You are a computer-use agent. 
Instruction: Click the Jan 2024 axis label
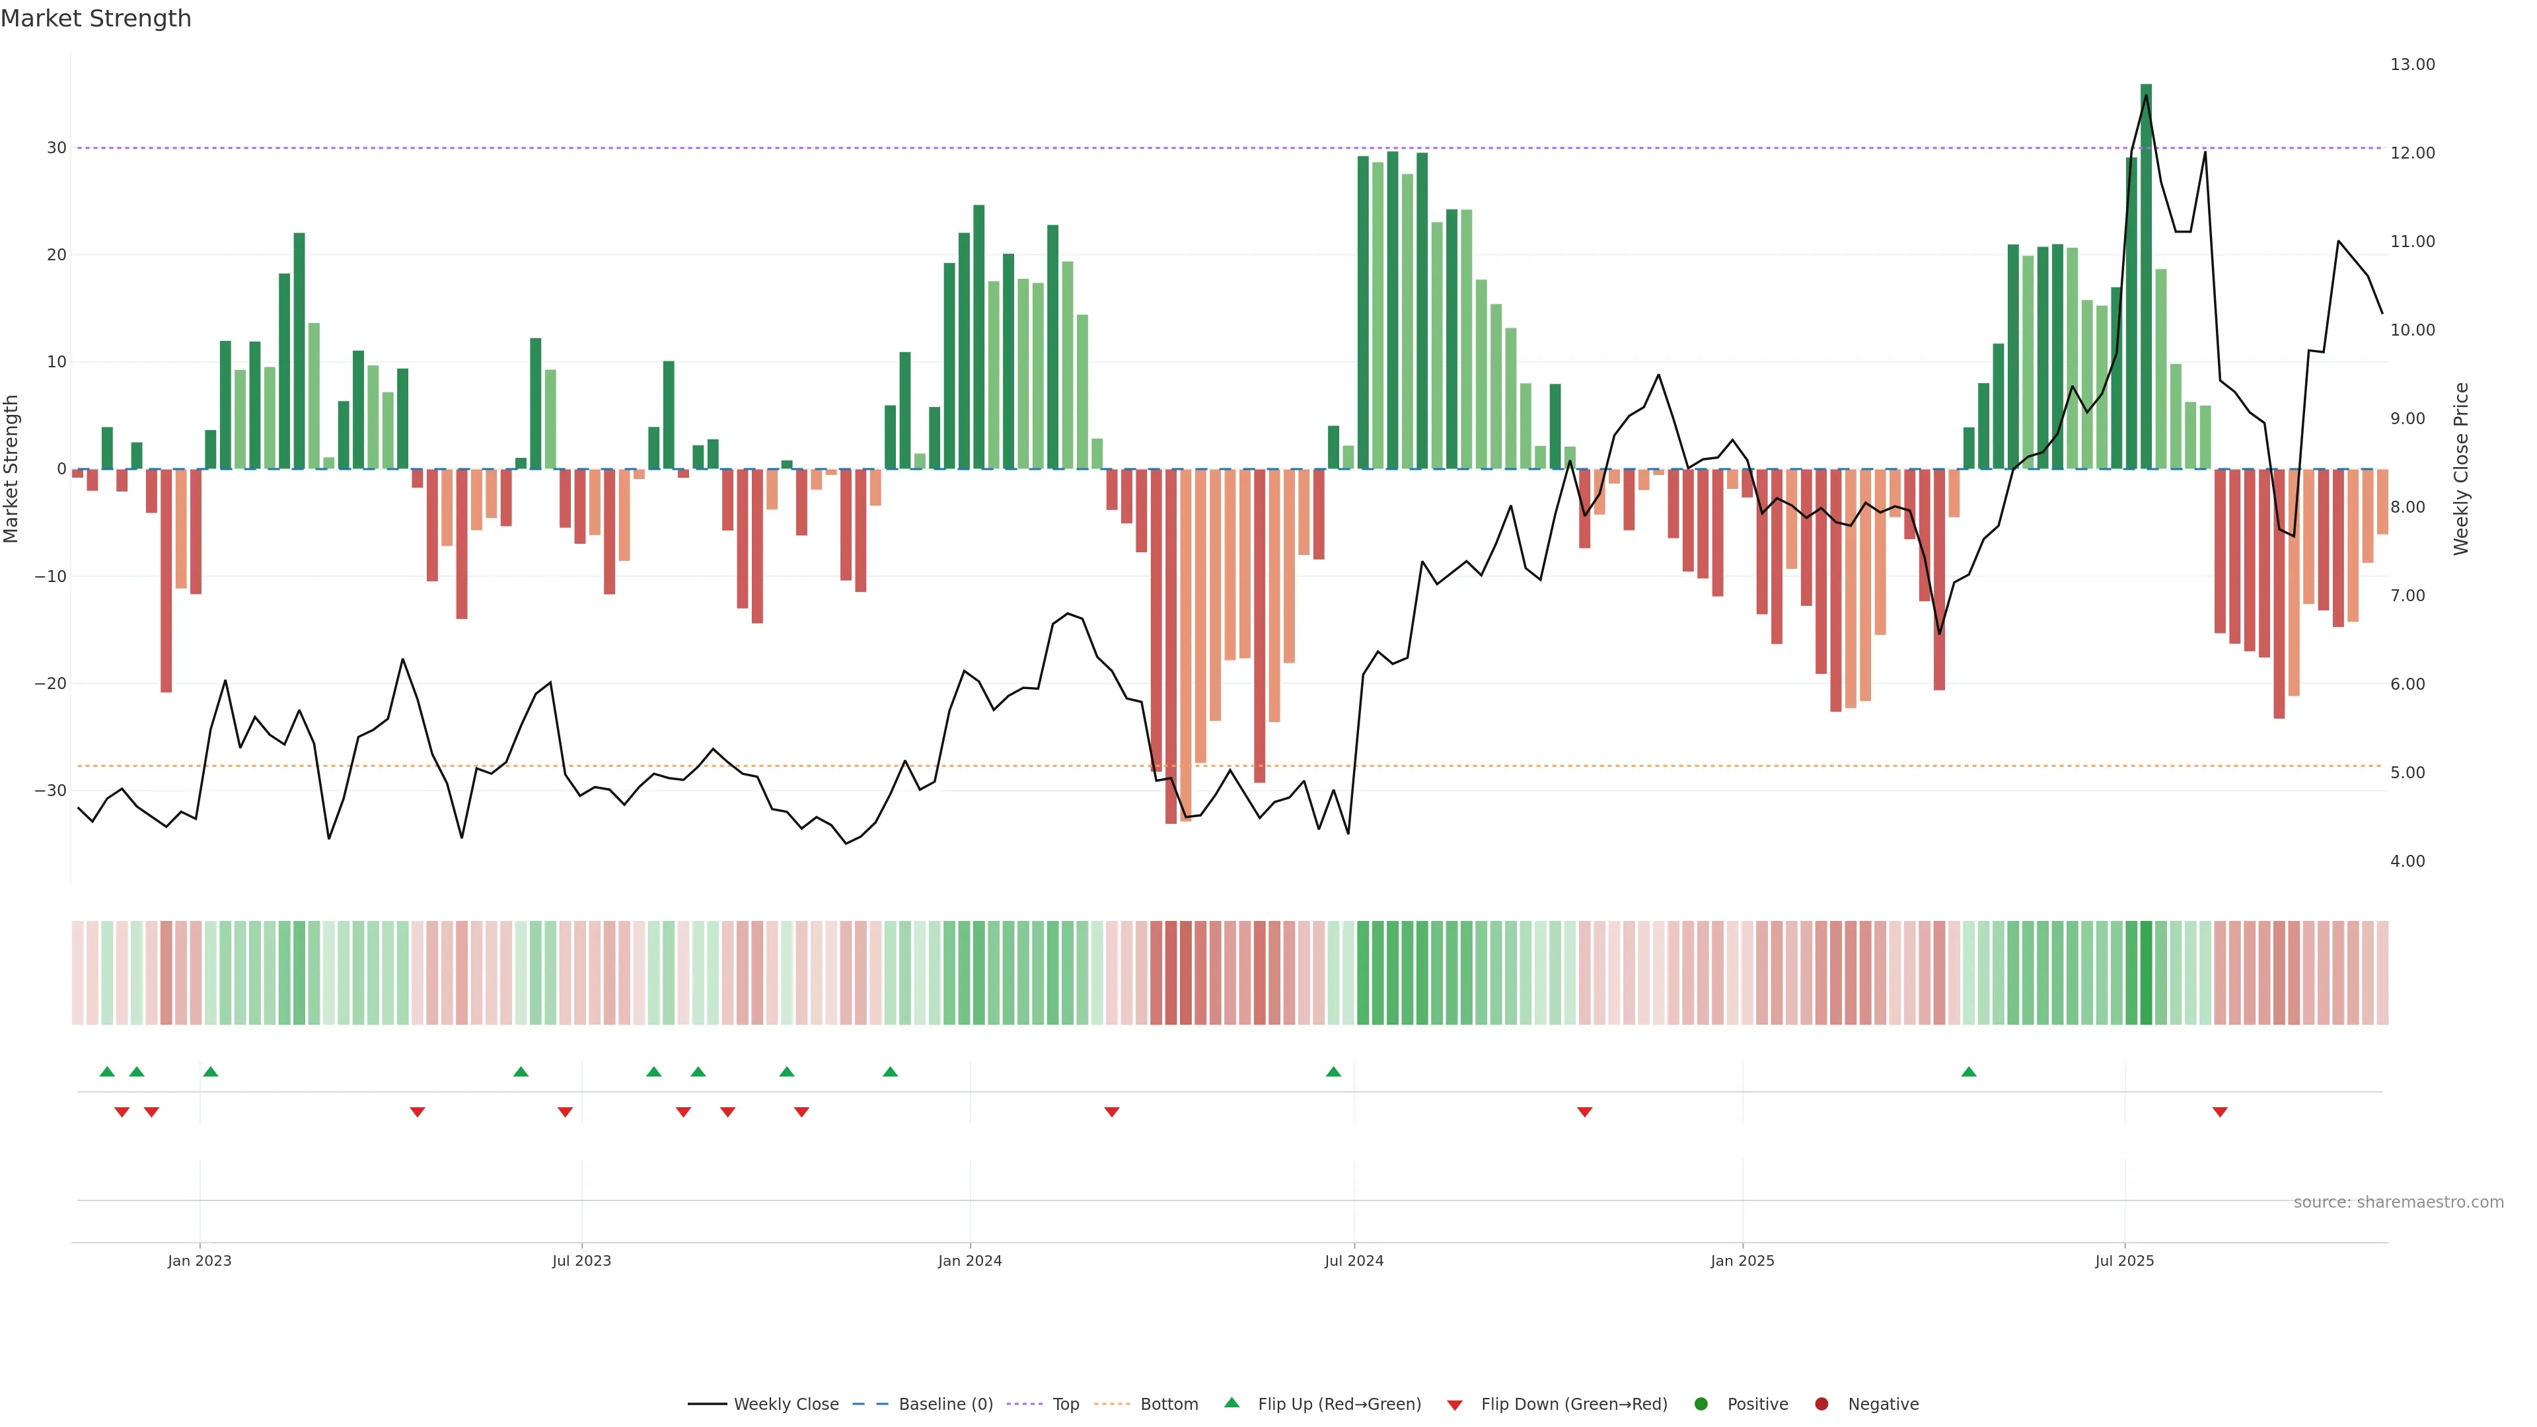tap(969, 1261)
